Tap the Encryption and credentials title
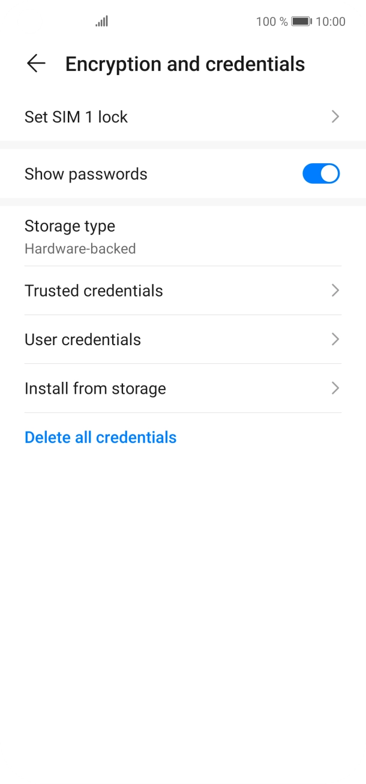The width and height of the screenshot is (366, 784). tap(185, 64)
